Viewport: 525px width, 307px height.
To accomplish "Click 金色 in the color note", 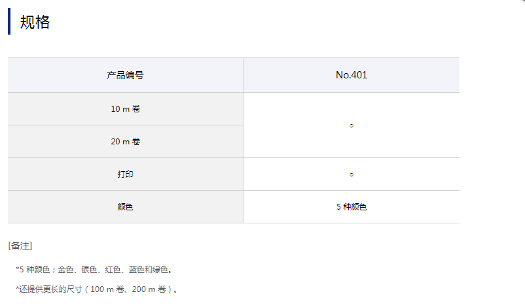I will [65, 269].
